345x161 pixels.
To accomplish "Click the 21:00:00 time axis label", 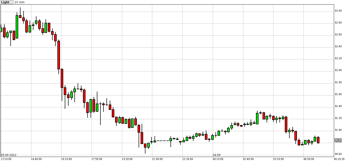I will (158, 159).
